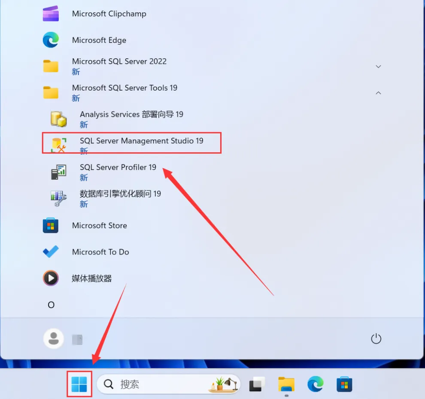Open Analysis Services deployment wizard icon
This screenshot has width=425, height=399.
pos(58,119)
